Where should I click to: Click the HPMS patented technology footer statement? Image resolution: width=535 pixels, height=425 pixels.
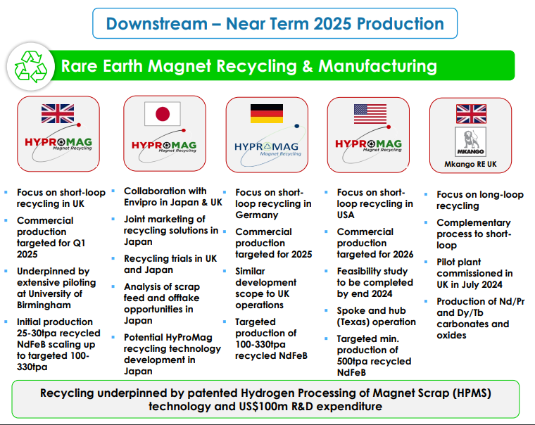coord(265,400)
